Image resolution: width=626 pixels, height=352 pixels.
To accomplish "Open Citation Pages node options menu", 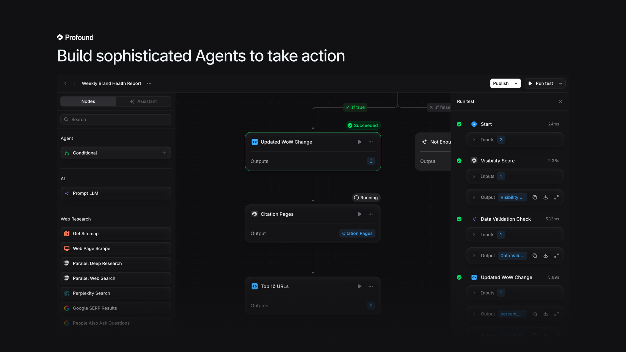I will 371,214.
